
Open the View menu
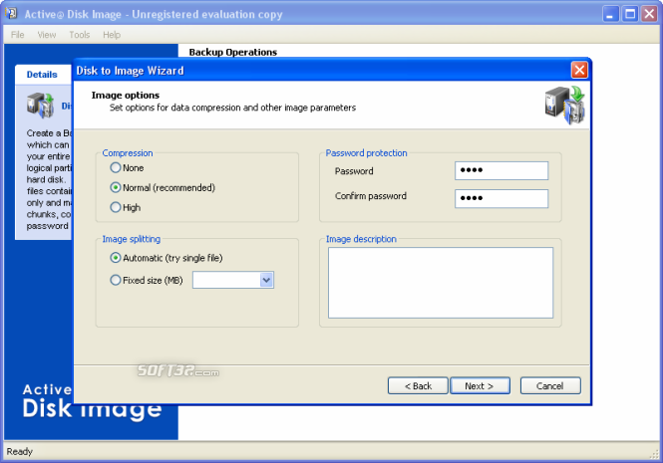coord(47,35)
